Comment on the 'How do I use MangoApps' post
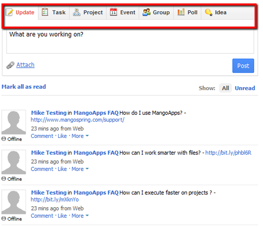 click(42, 136)
